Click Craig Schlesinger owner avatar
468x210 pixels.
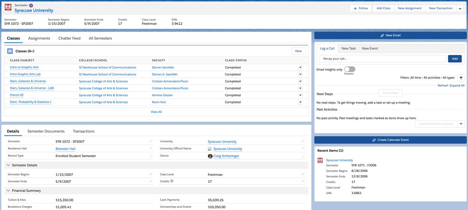(210, 156)
